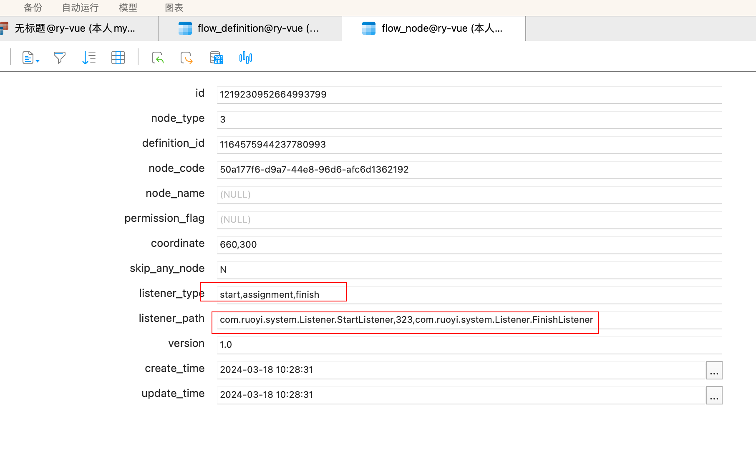The image size is (756, 452).
Task: Click the node_code value field
Action: pos(469,170)
